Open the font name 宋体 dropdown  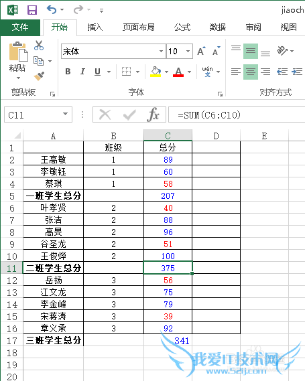coord(161,52)
